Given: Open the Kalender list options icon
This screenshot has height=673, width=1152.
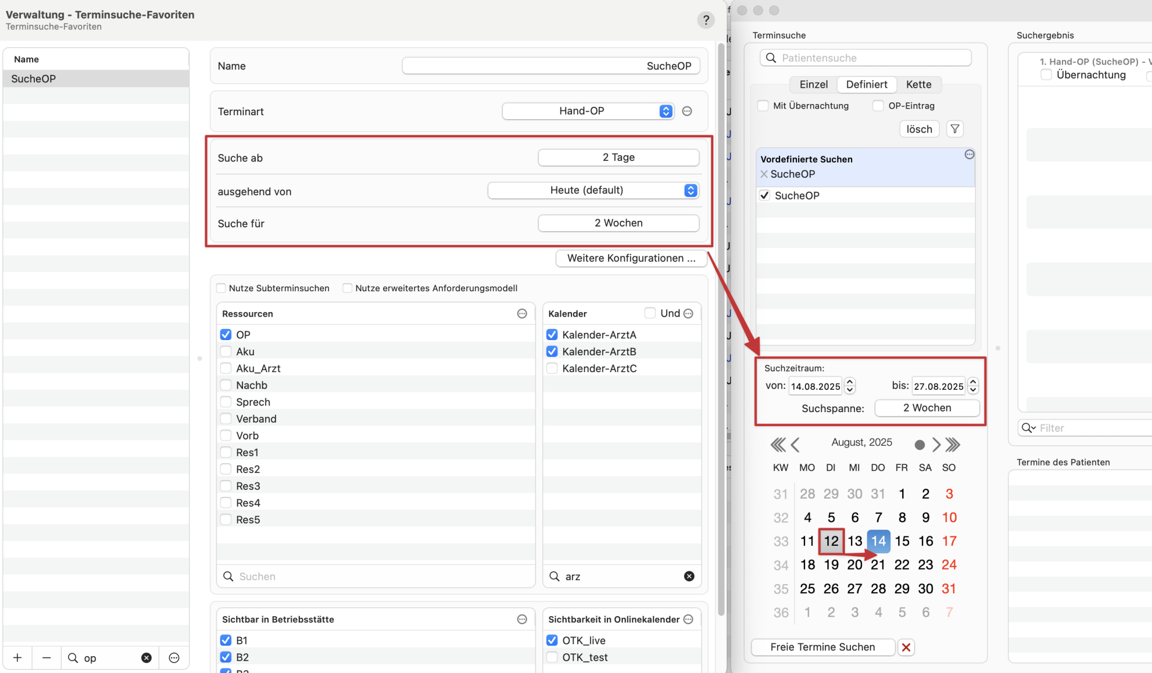Looking at the screenshot, I should pos(688,314).
